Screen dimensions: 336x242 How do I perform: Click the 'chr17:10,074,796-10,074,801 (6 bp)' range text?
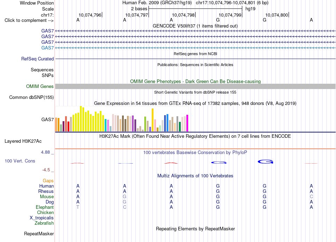click(x=232, y=3)
